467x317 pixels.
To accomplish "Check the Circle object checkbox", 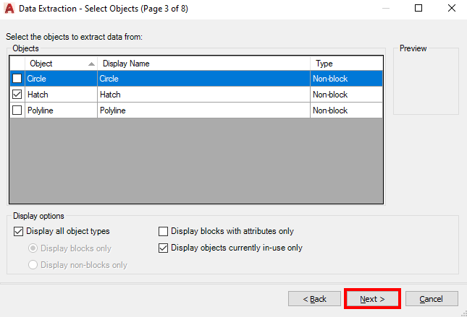I will tap(17, 79).
